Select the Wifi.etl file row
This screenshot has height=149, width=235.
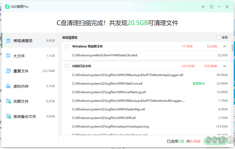coord(146,118)
